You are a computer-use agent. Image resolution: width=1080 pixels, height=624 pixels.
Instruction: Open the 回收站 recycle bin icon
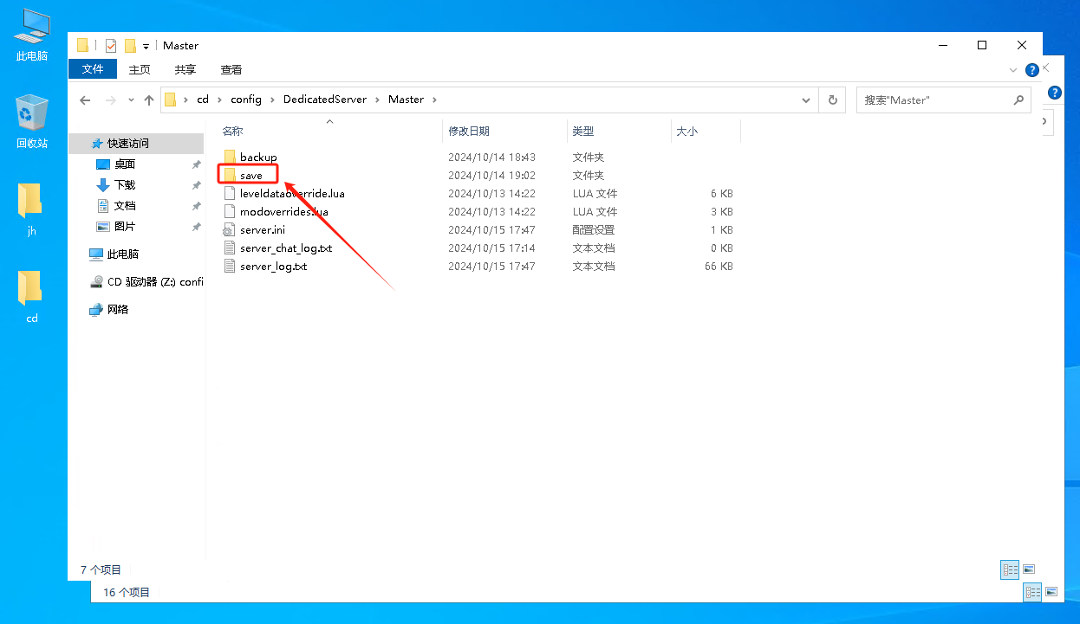coord(32,122)
